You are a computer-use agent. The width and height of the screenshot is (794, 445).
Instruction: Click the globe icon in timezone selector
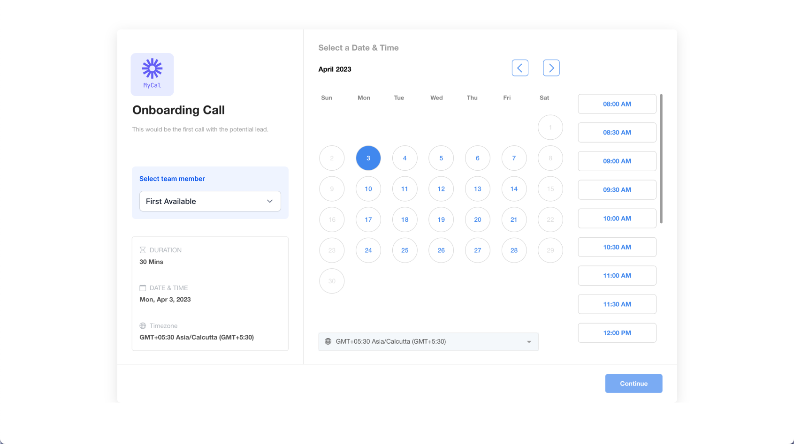click(328, 341)
